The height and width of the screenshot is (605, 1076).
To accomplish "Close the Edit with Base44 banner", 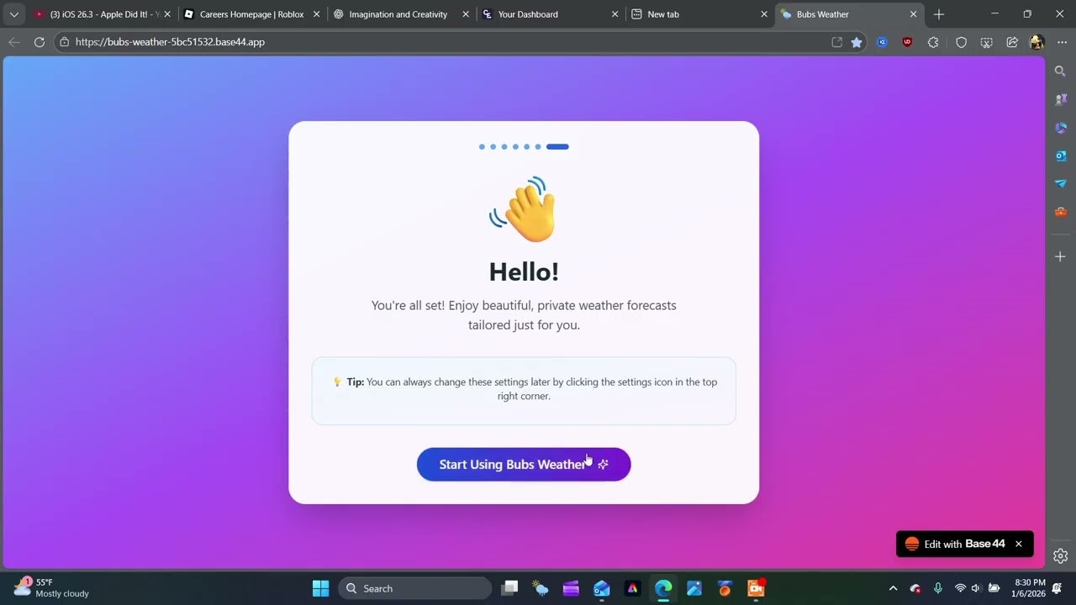I will (1019, 544).
